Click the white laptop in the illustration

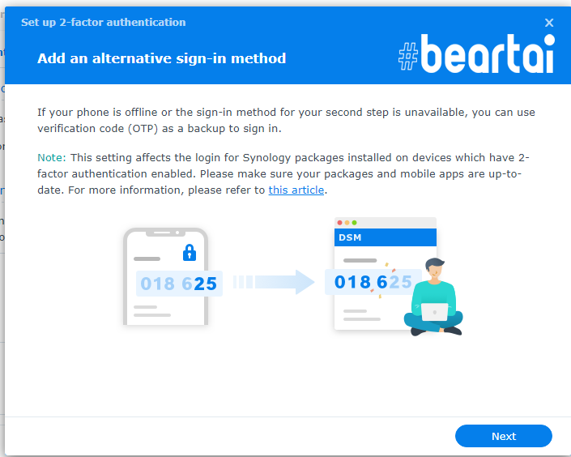[434, 312]
